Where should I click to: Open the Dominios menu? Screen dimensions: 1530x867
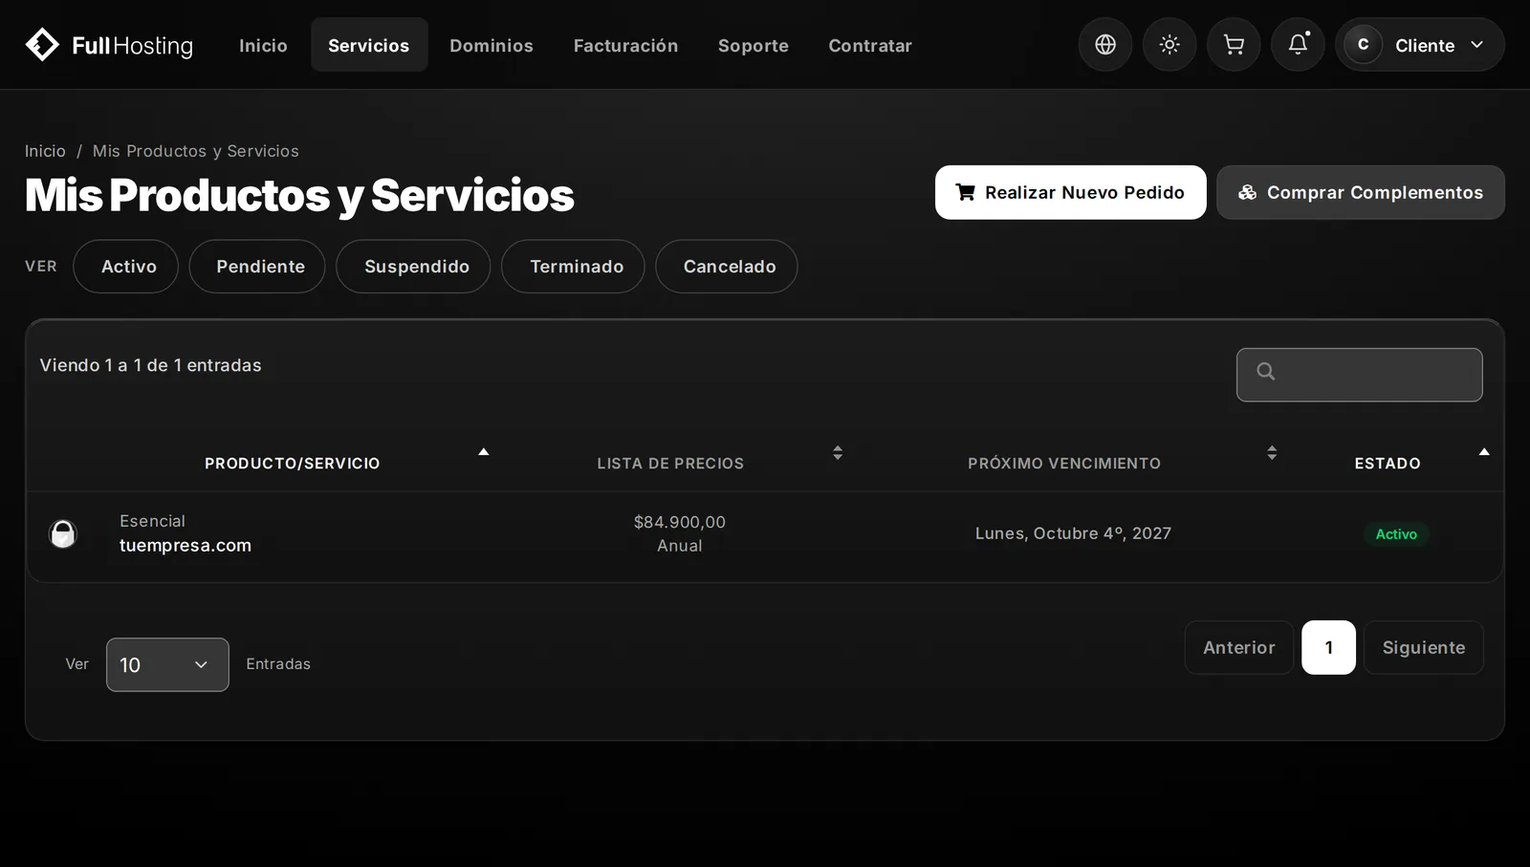point(492,45)
